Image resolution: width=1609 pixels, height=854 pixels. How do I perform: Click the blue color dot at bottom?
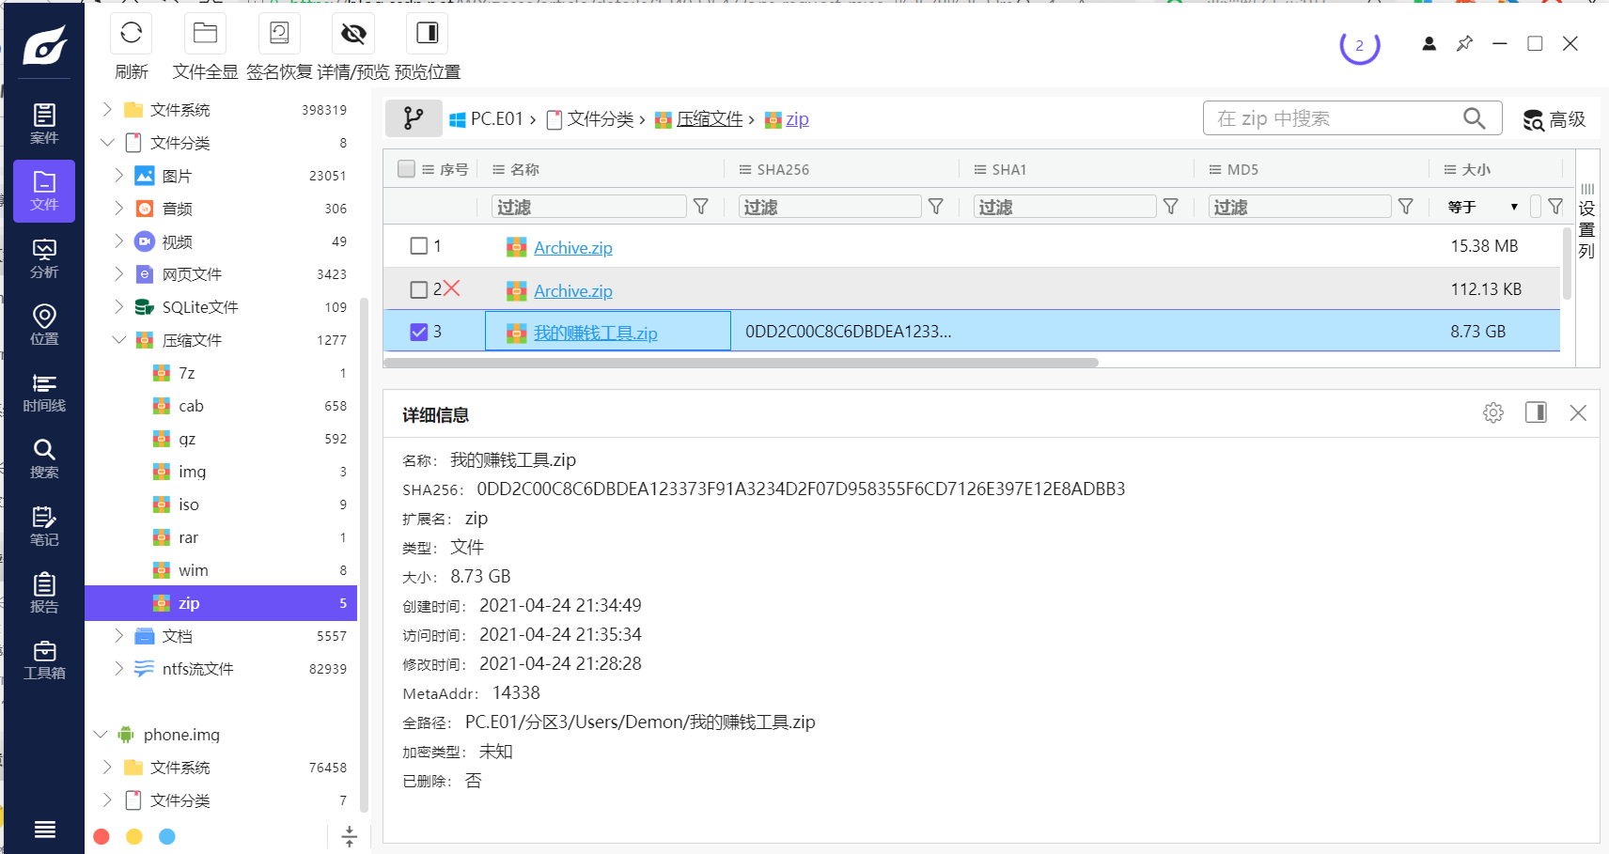[167, 836]
